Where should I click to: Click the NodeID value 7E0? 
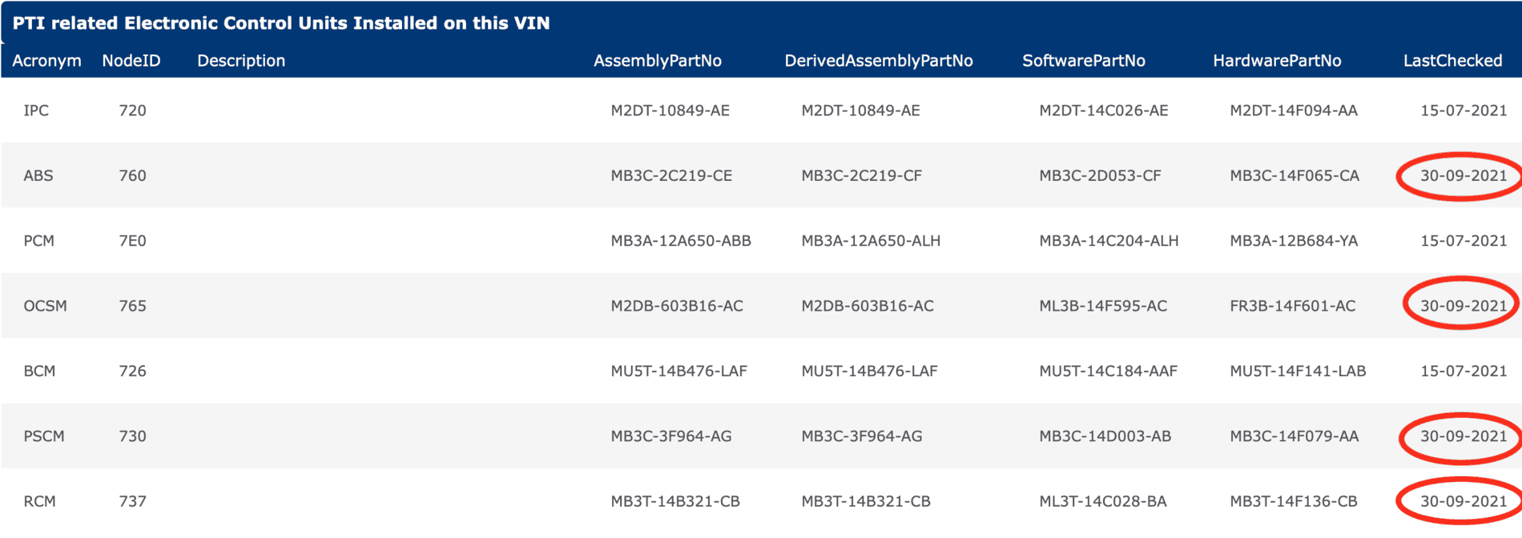[x=132, y=241]
